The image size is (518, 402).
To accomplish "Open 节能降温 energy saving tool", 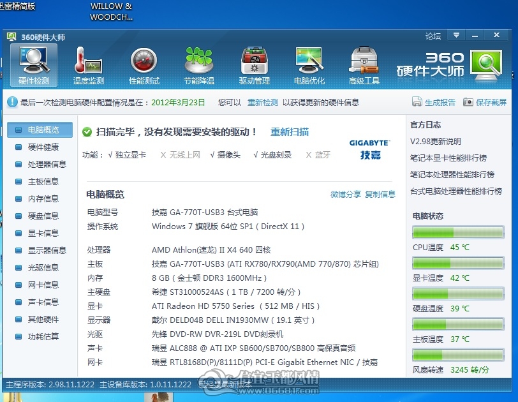I will pos(199,65).
